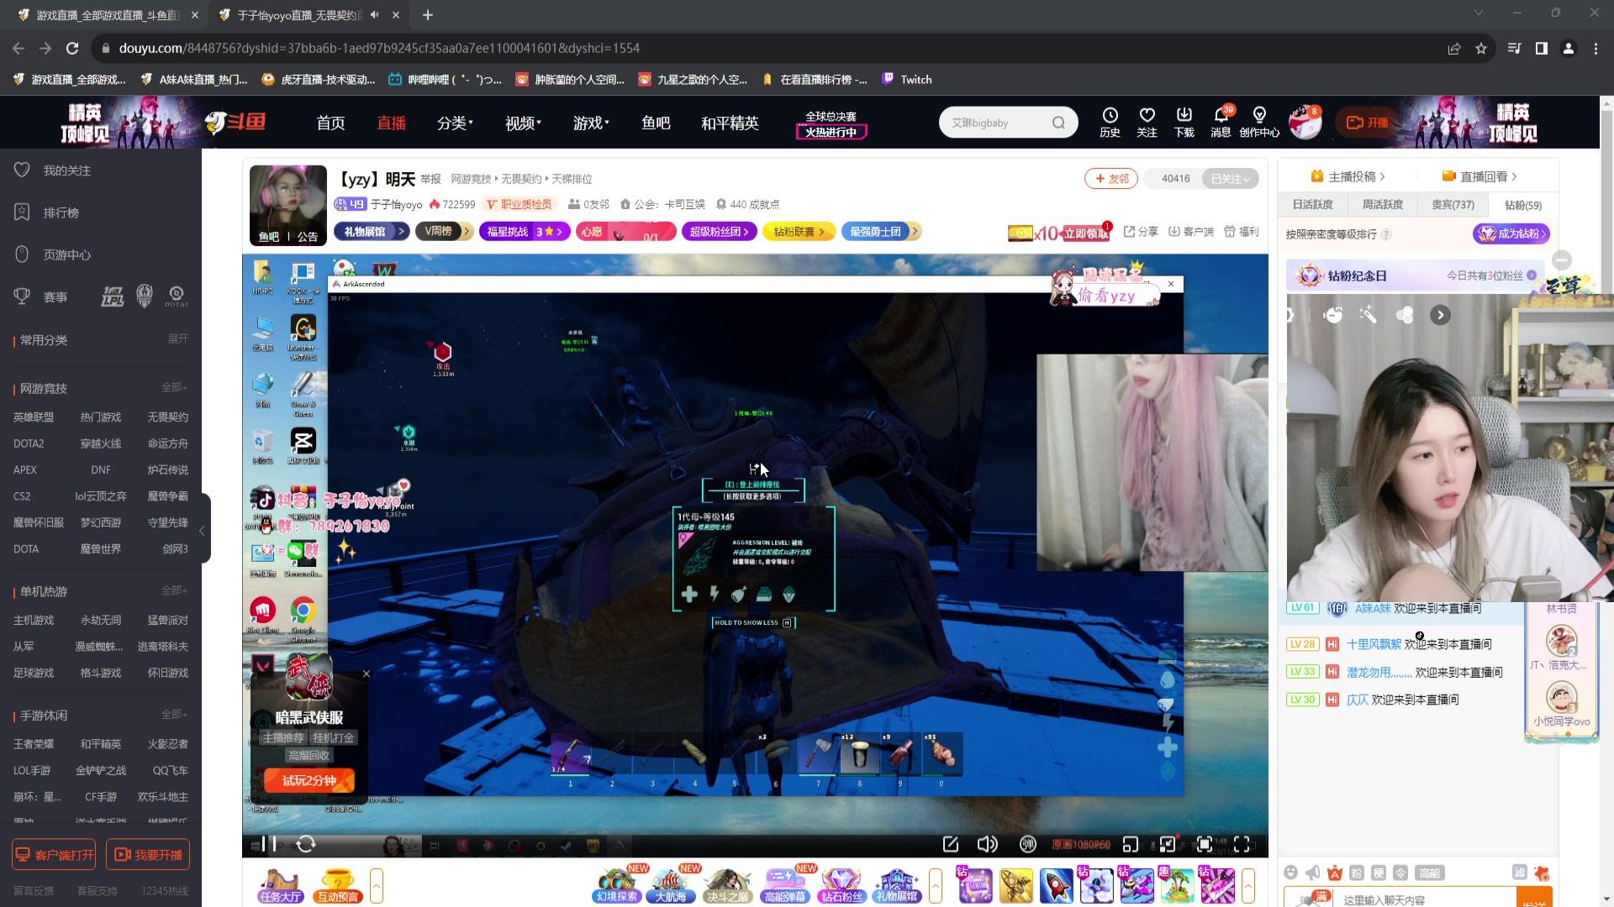The width and height of the screenshot is (1614, 907).
Task: Open the 客户端 download icon link
Action: point(1191,232)
